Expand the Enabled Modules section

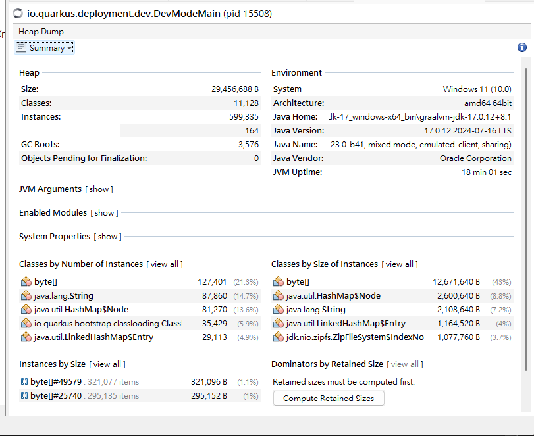pyautogui.click(x=104, y=213)
